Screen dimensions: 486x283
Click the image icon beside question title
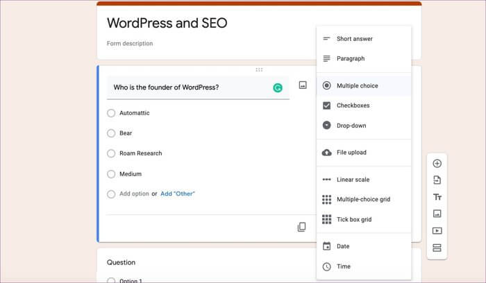pos(303,85)
